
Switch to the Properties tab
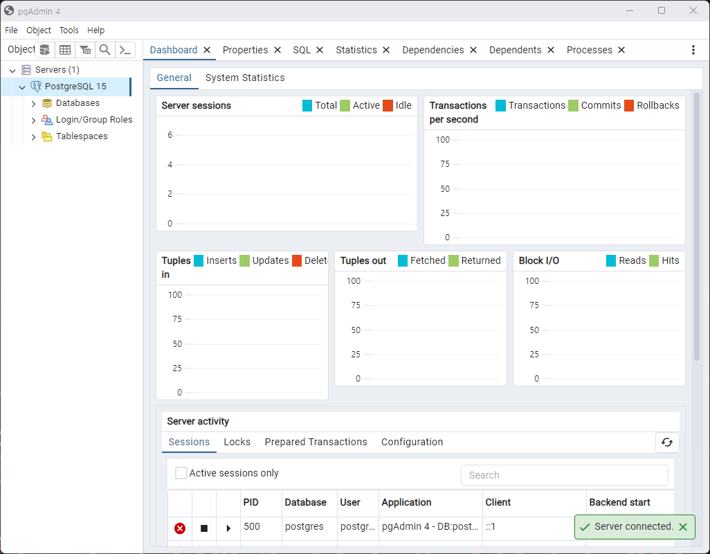coord(245,50)
